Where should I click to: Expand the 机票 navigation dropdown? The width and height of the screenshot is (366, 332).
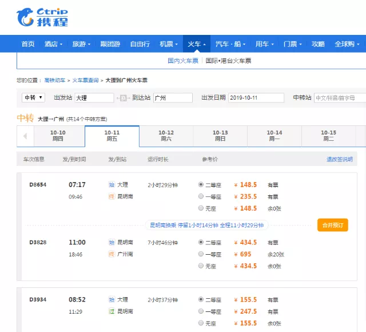click(x=169, y=44)
